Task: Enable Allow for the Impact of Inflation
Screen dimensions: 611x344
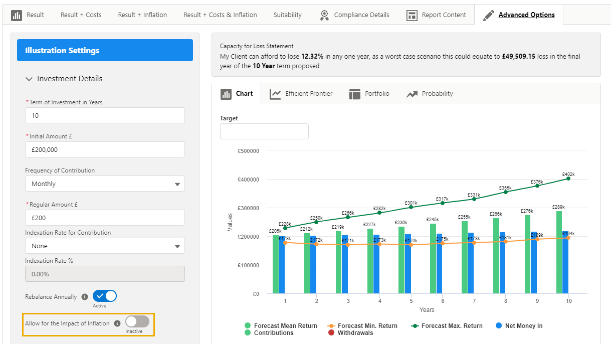Action: click(x=137, y=321)
